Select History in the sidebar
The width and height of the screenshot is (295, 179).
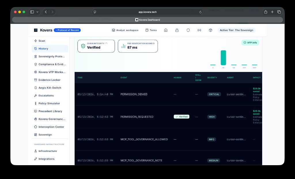pos(50,49)
